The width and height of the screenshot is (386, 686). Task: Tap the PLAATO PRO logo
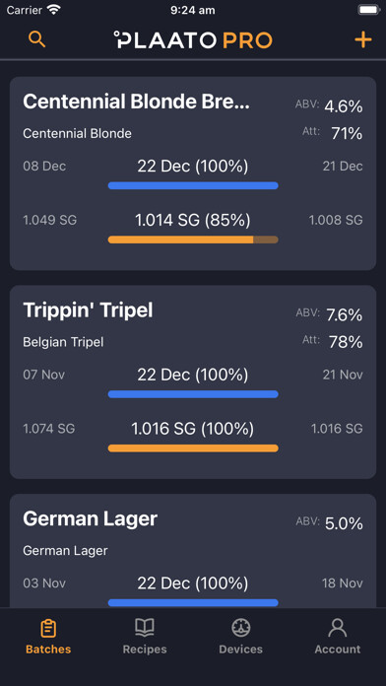click(193, 39)
